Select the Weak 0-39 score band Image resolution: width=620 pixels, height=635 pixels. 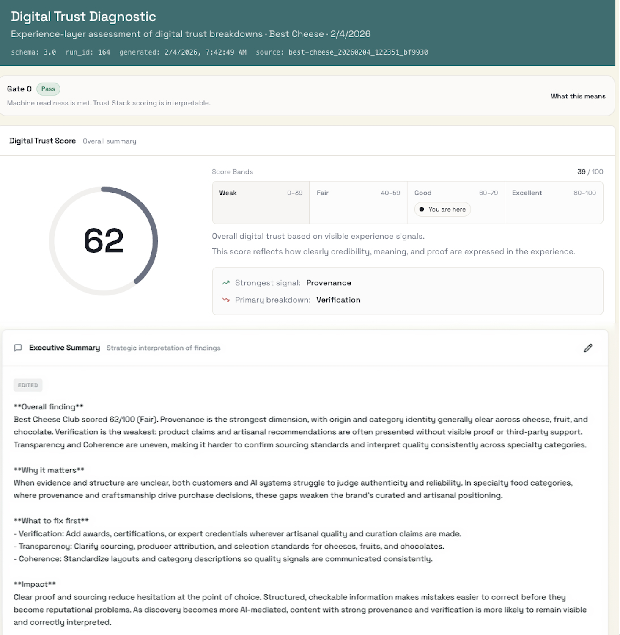[x=260, y=202]
